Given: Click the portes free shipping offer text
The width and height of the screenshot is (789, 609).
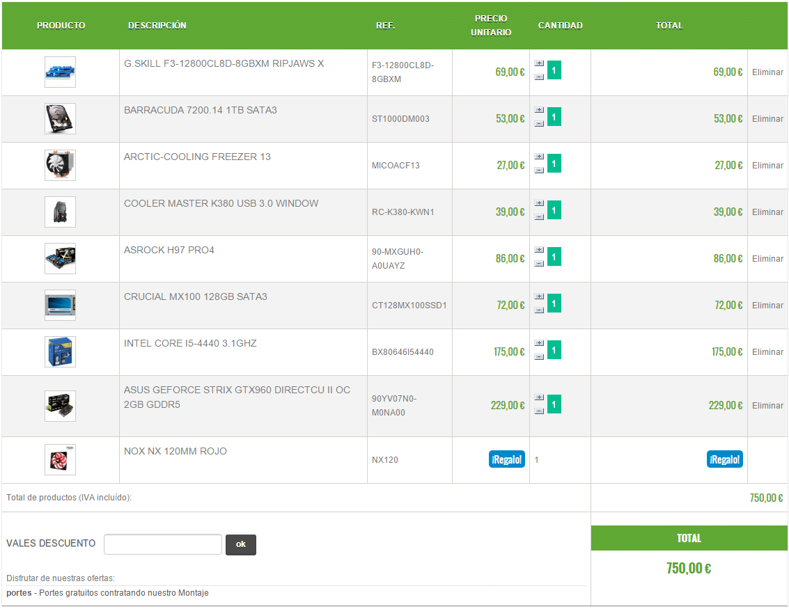Looking at the screenshot, I should pyautogui.click(x=107, y=593).
